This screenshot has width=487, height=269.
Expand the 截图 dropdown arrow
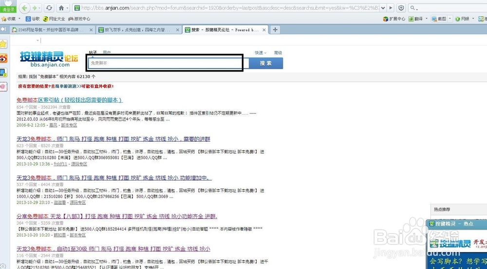tap(450, 18)
